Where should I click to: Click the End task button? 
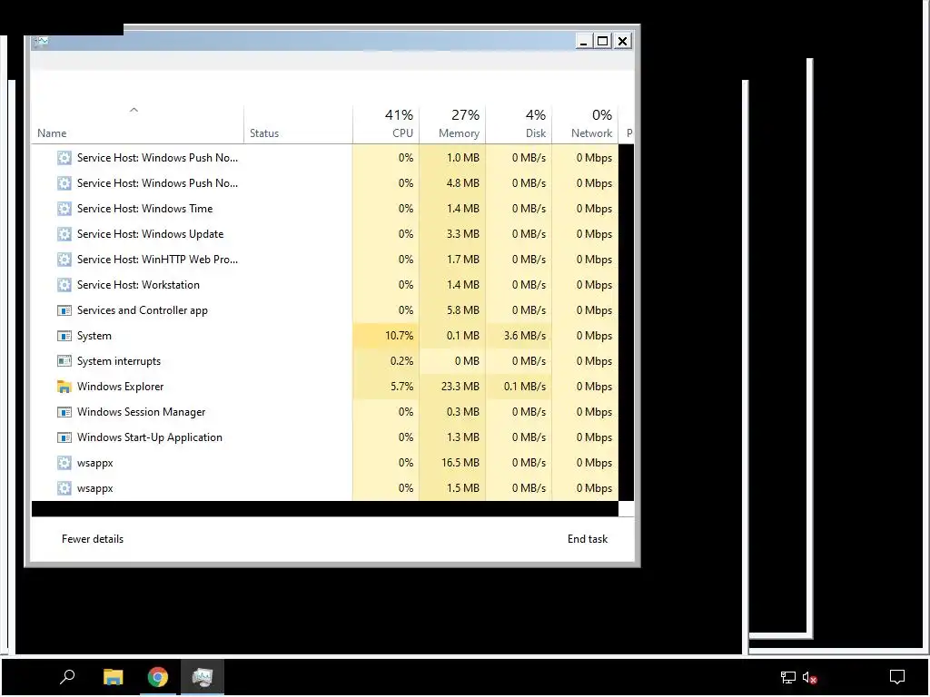click(x=588, y=539)
